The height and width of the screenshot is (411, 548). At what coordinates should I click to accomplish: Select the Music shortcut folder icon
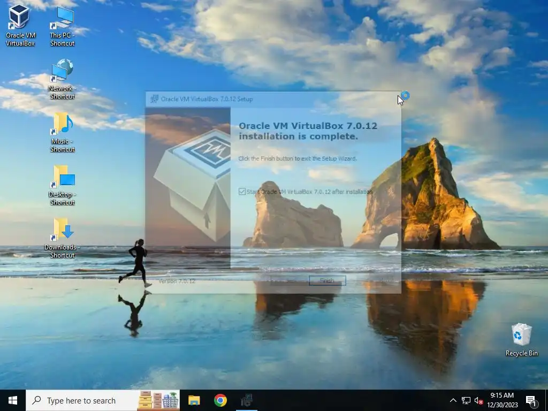[62, 133]
